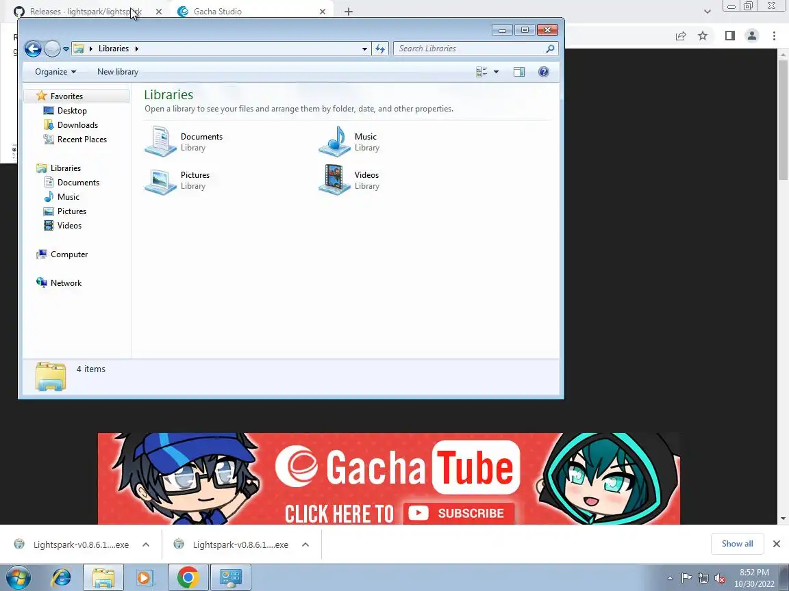Open Windows Media Player from taskbar
The height and width of the screenshot is (591, 789).
click(x=145, y=578)
